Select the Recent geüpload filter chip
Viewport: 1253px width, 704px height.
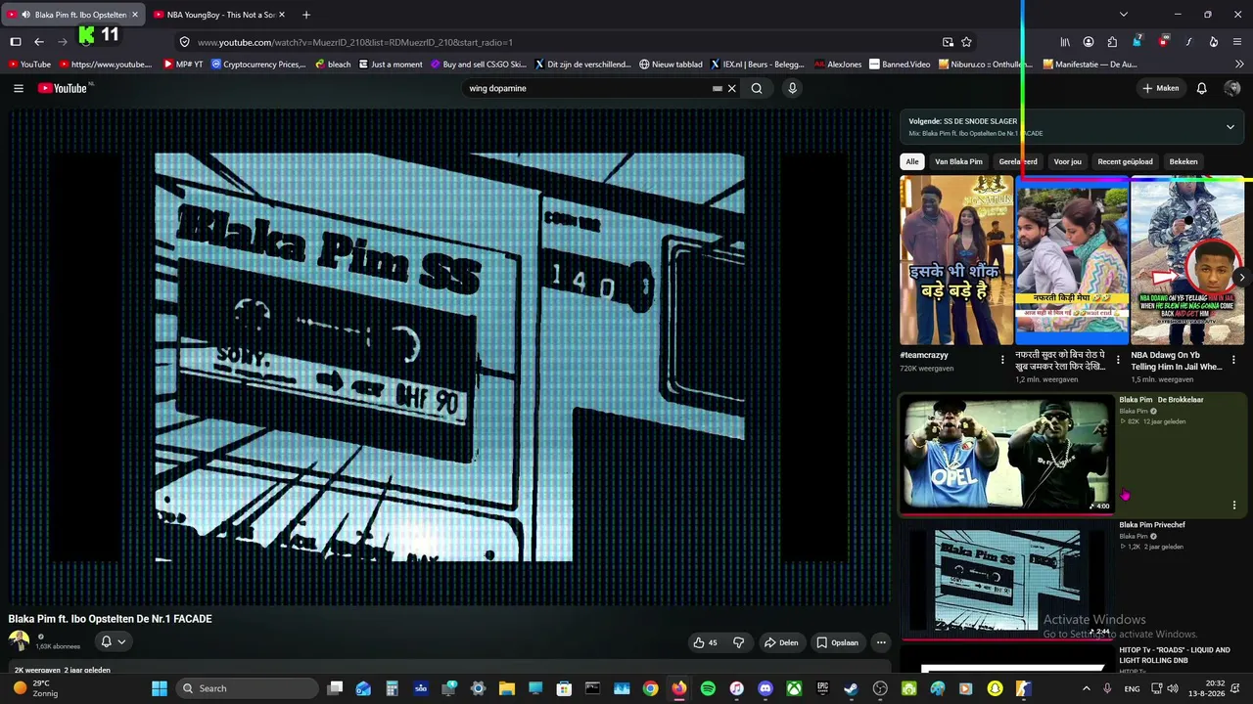point(1125,161)
